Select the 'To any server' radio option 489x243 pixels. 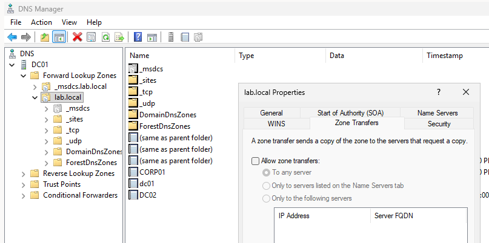(266, 173)
